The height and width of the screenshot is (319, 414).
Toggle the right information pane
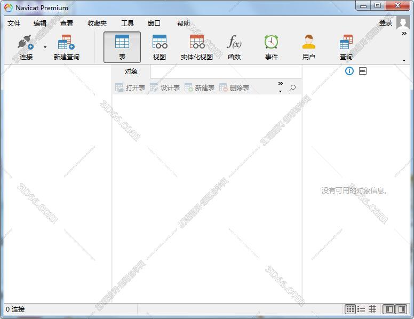tap(401, 309)
